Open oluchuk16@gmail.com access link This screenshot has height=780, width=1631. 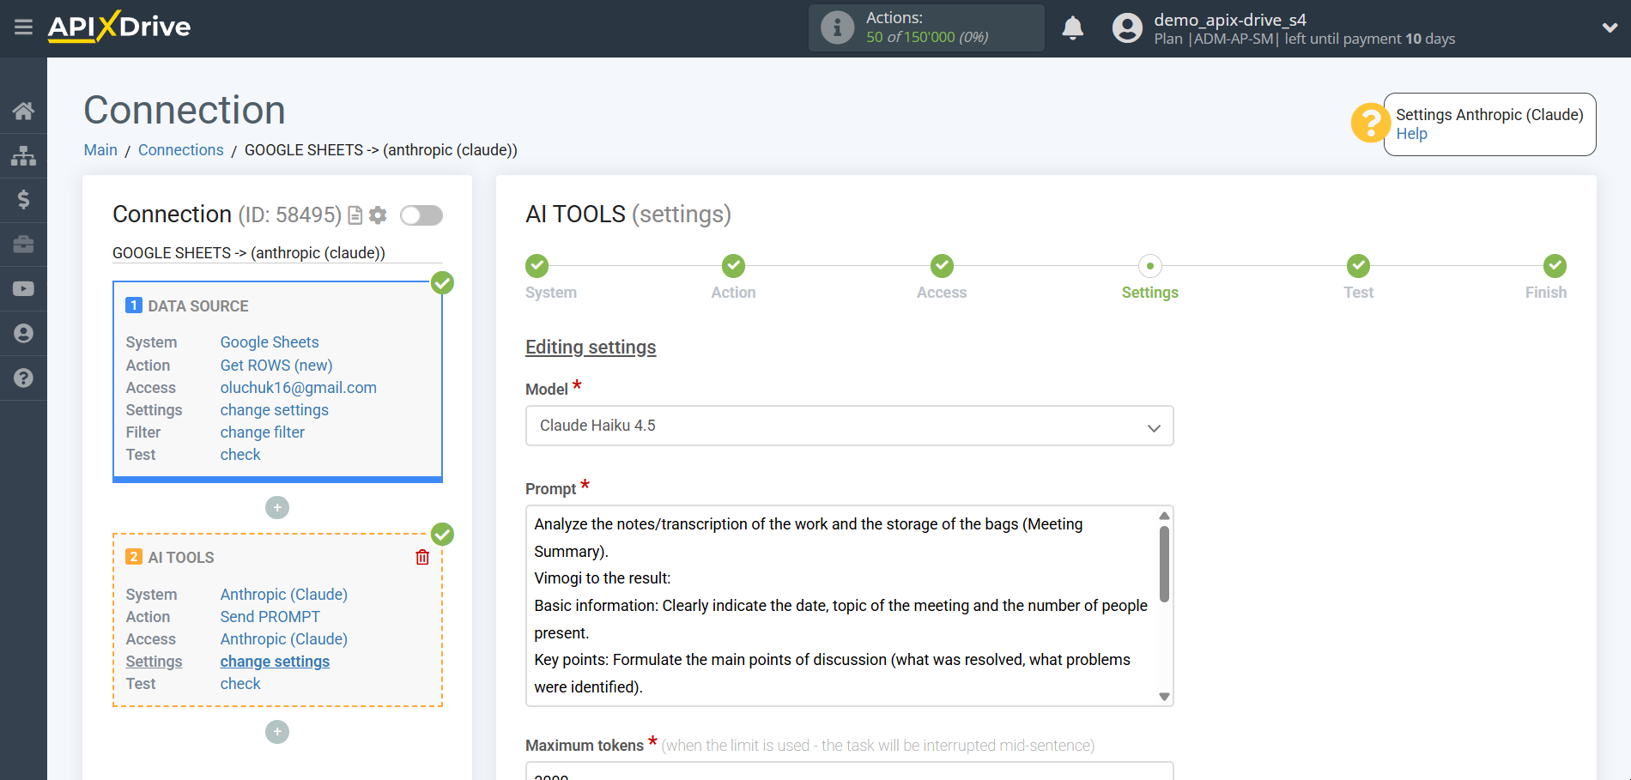point(299,388)
